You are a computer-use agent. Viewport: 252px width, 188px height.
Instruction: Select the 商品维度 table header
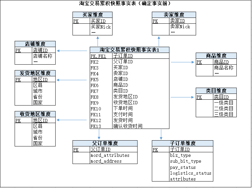[216, 56]
